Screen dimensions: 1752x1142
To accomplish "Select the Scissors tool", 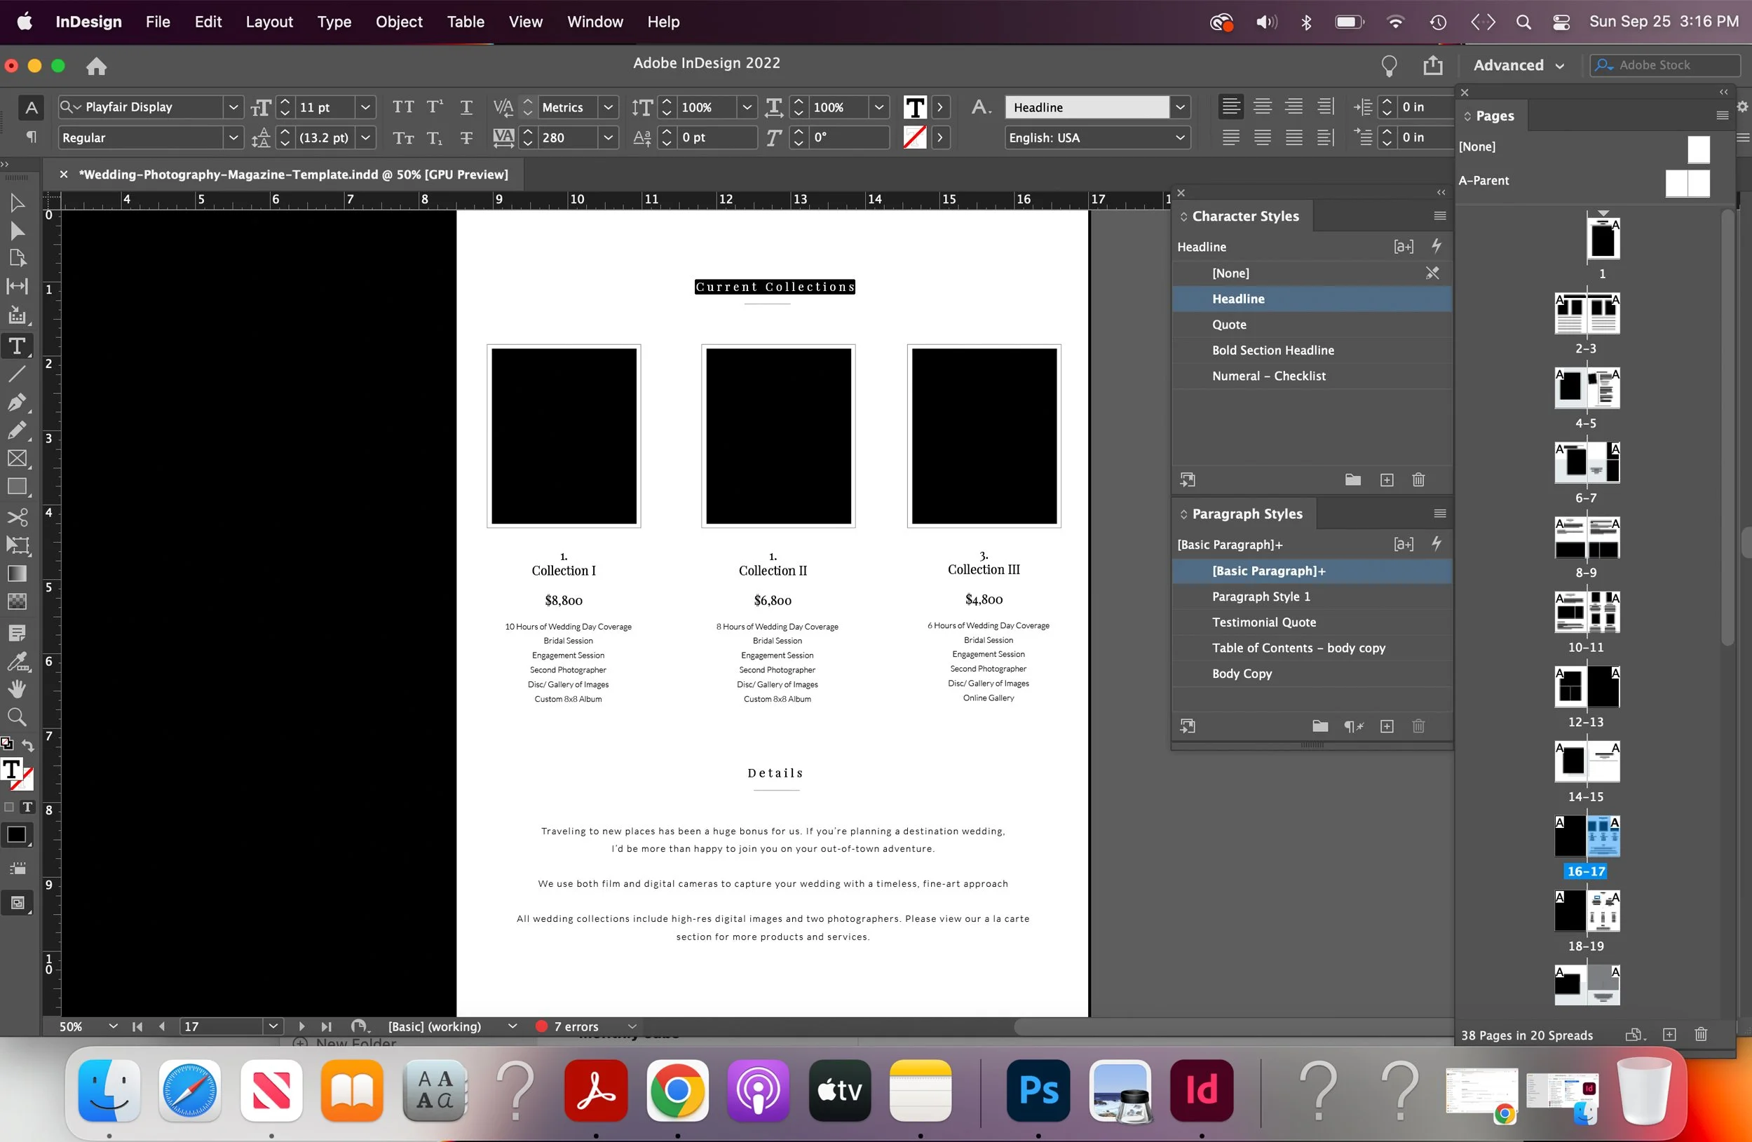I will (17, 517).
